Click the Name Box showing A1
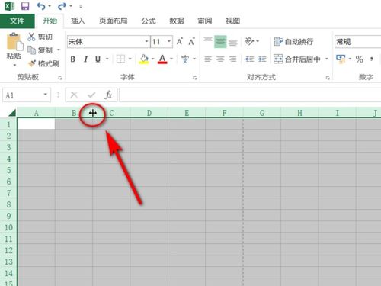This screenshot has width=381, height=286. coord(22,95)
